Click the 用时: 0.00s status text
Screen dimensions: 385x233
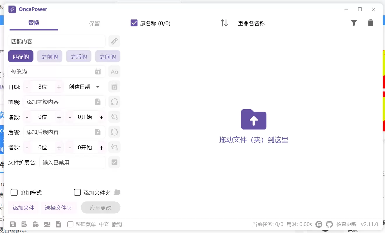[x=299, y=224]
